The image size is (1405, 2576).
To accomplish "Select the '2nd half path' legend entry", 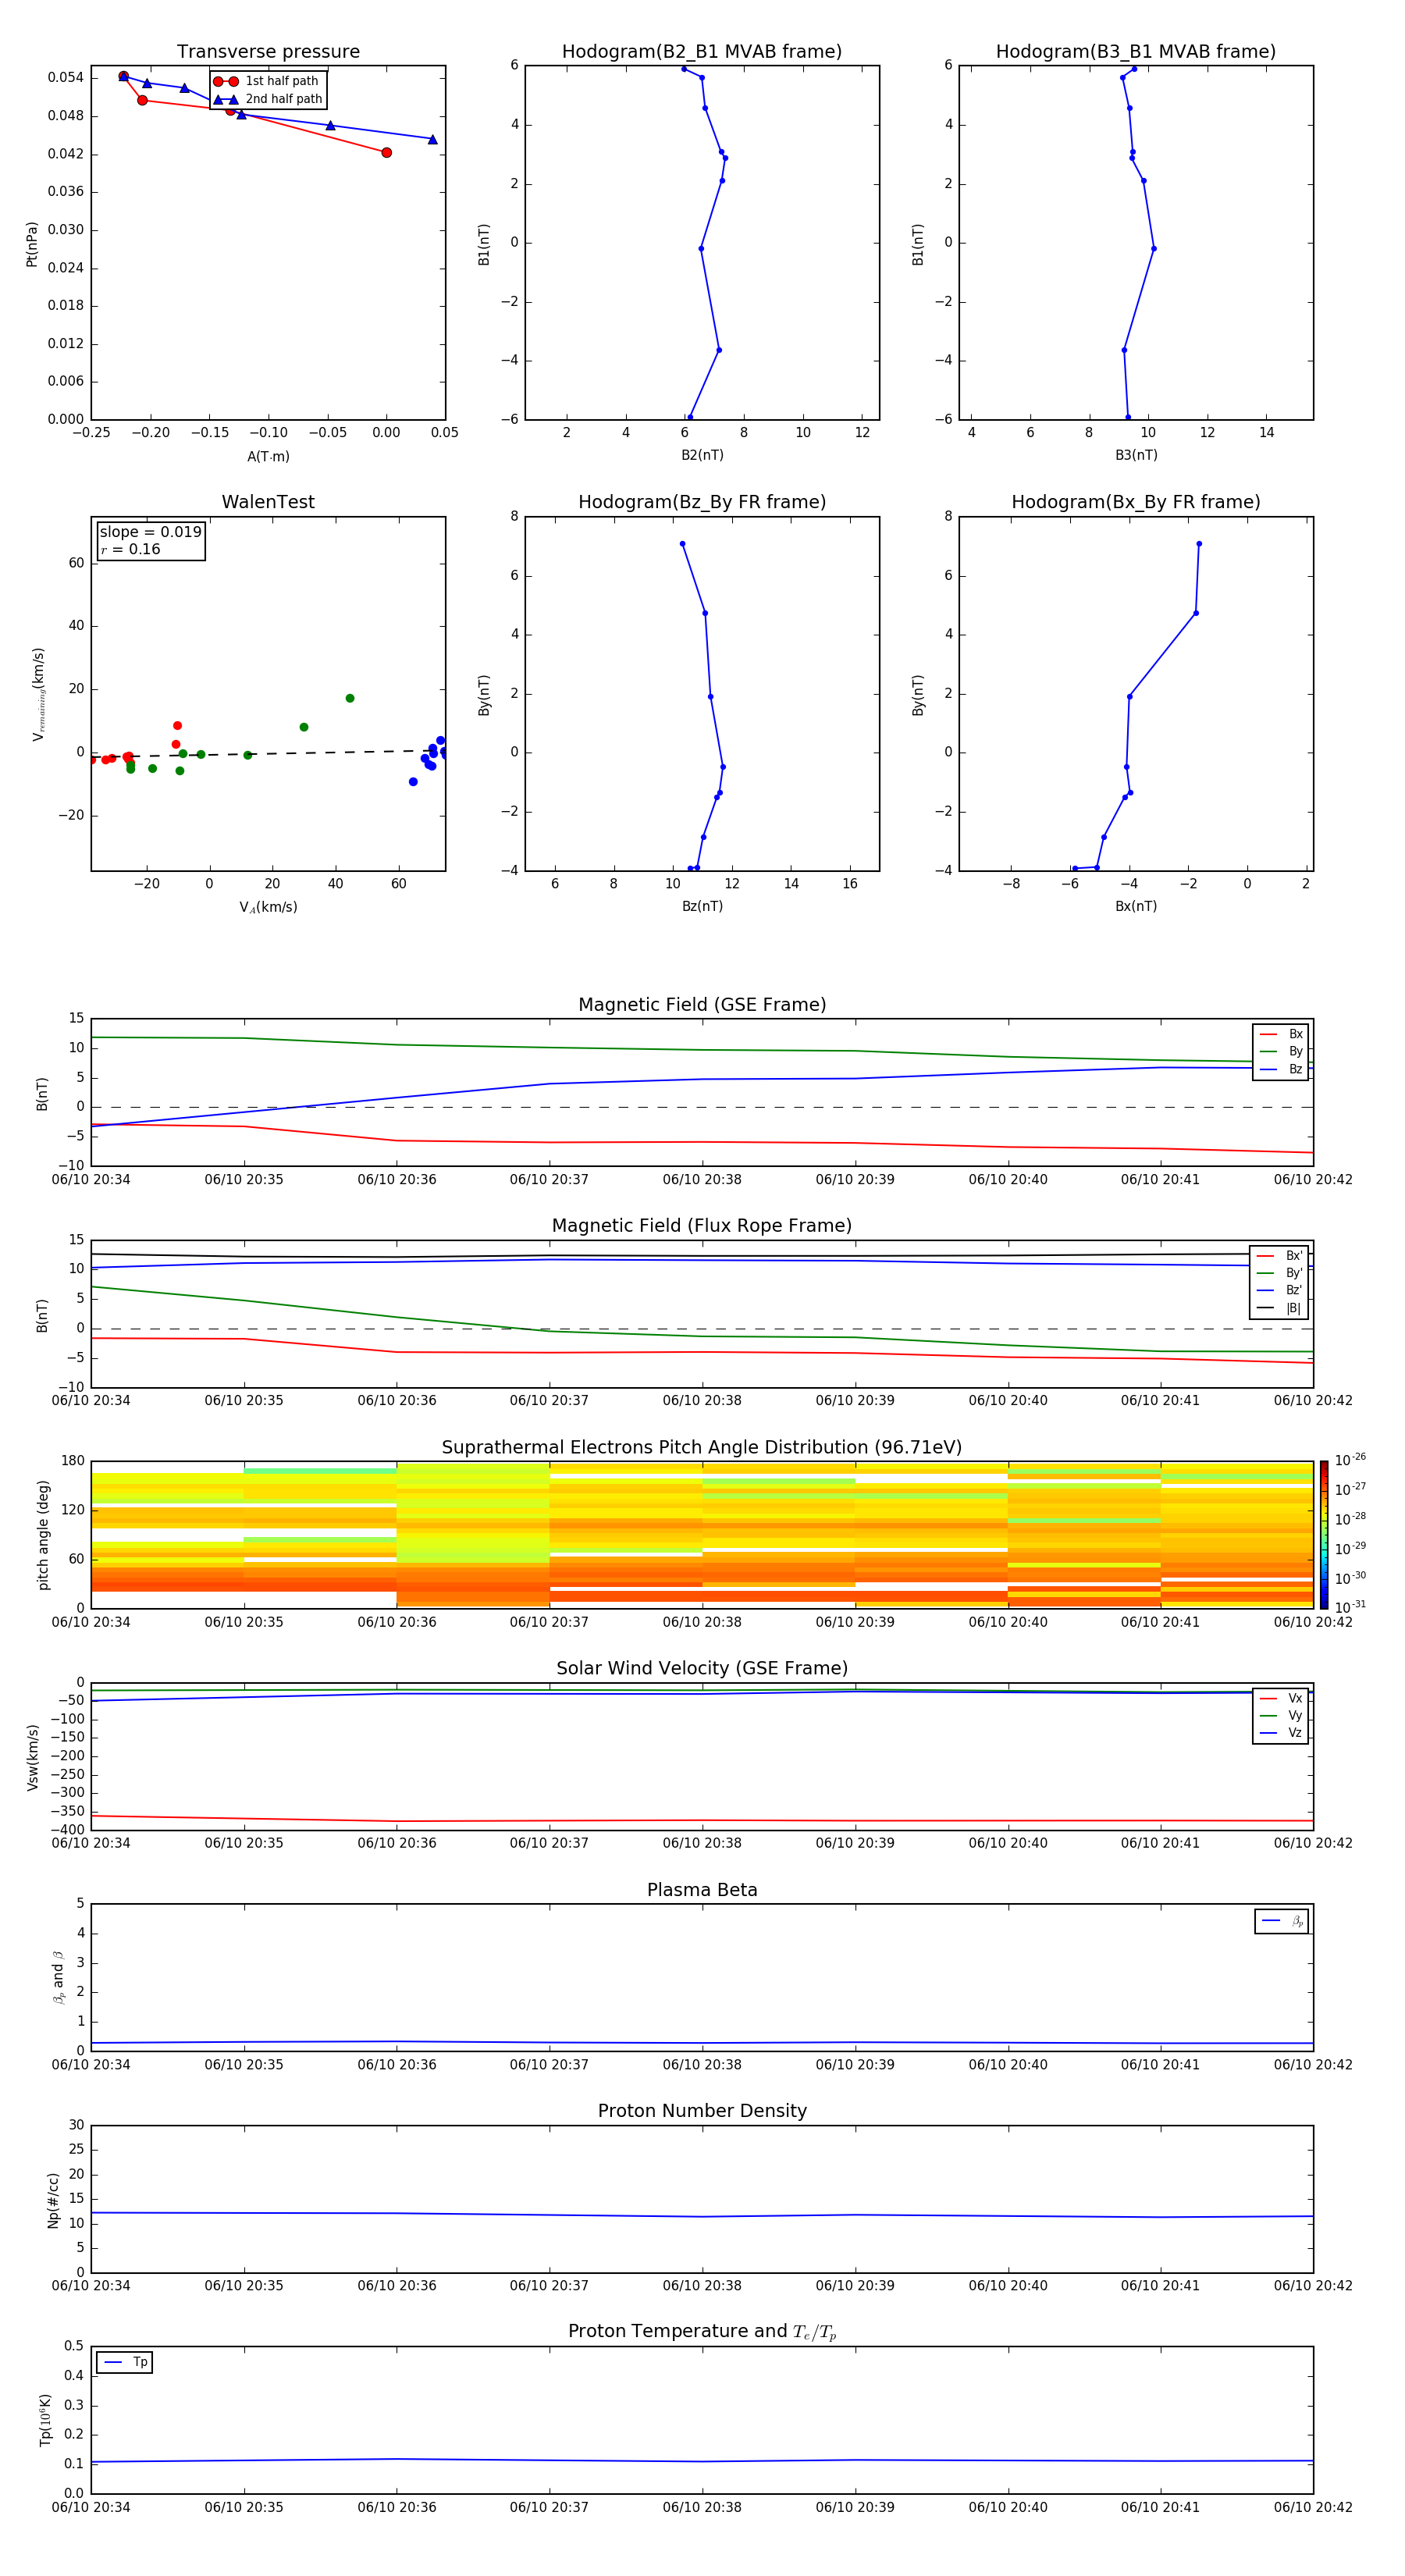I will (x=269, y=99).
